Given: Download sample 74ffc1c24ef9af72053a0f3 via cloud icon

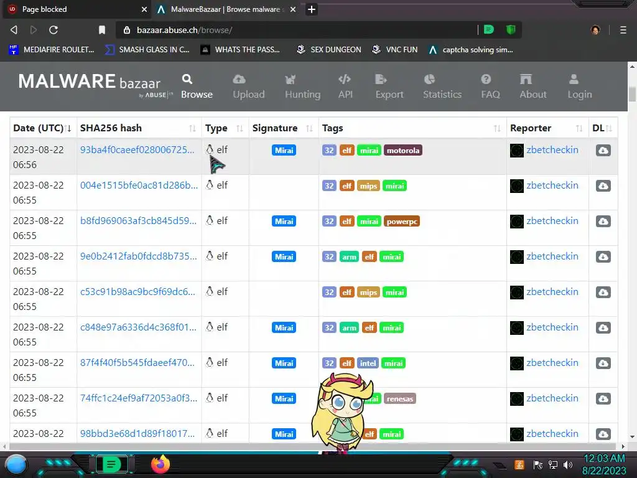Looking at the screenshot, I should (x=603, y=399).
